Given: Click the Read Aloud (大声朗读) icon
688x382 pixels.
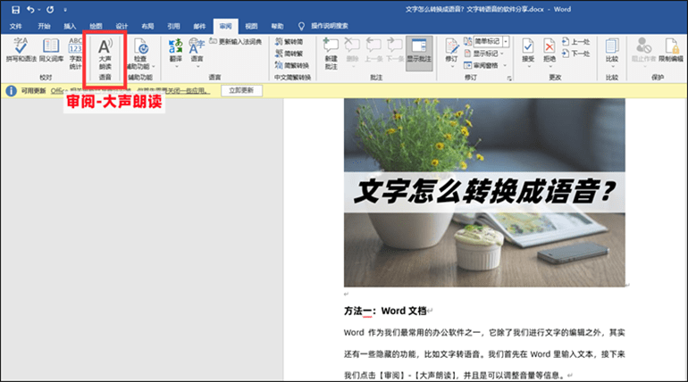Looking at the screenshot, I should 105,51.
